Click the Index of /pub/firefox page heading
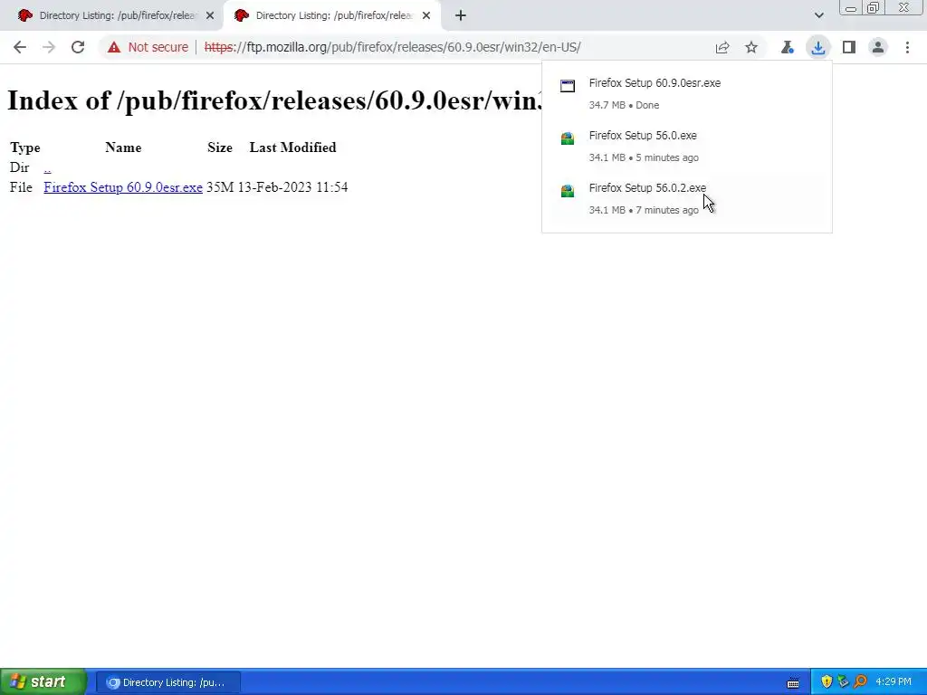Viewport: 927px width, 695px height. (275, 100)
